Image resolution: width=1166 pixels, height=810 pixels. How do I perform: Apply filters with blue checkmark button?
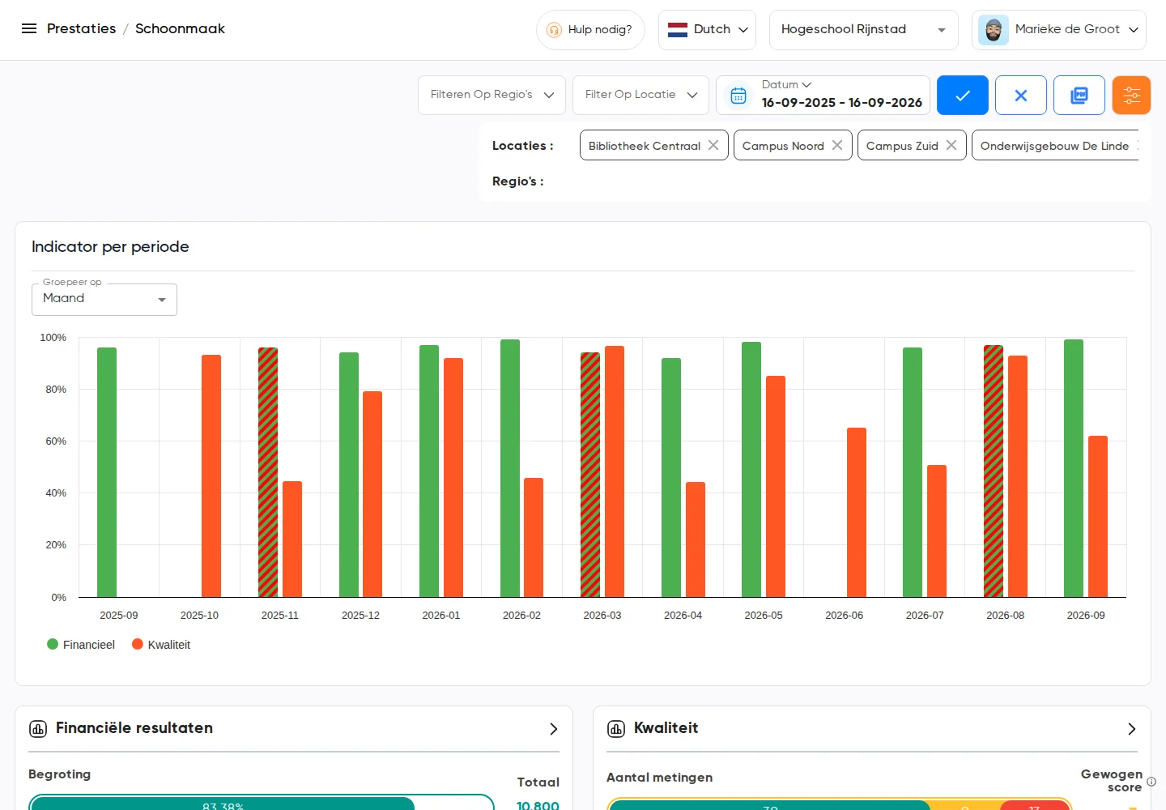(x=963, y=96)
